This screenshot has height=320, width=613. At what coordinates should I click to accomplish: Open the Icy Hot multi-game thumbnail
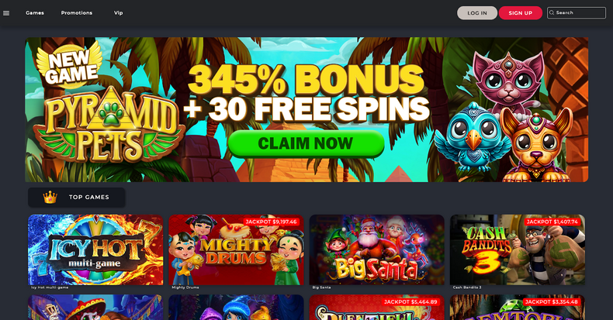tap(95, 249)
